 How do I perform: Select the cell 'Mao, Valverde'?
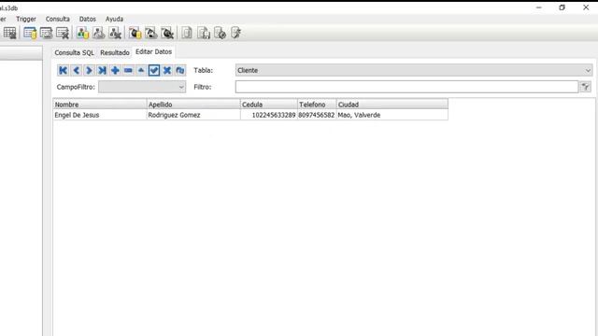tap(392, 115)
